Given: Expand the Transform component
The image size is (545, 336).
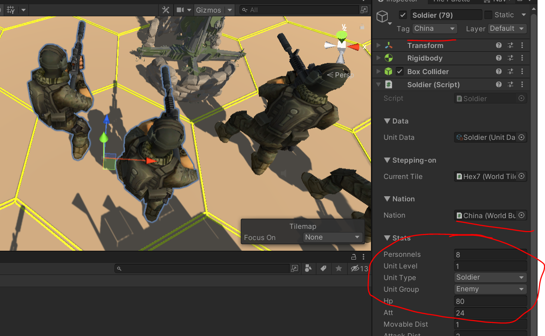Looking at the screenshot, I should coord(378,45).
